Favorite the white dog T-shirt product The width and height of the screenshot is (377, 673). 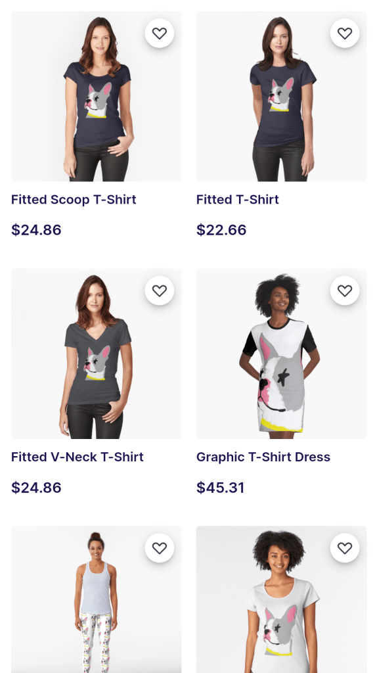pos(345,548)
